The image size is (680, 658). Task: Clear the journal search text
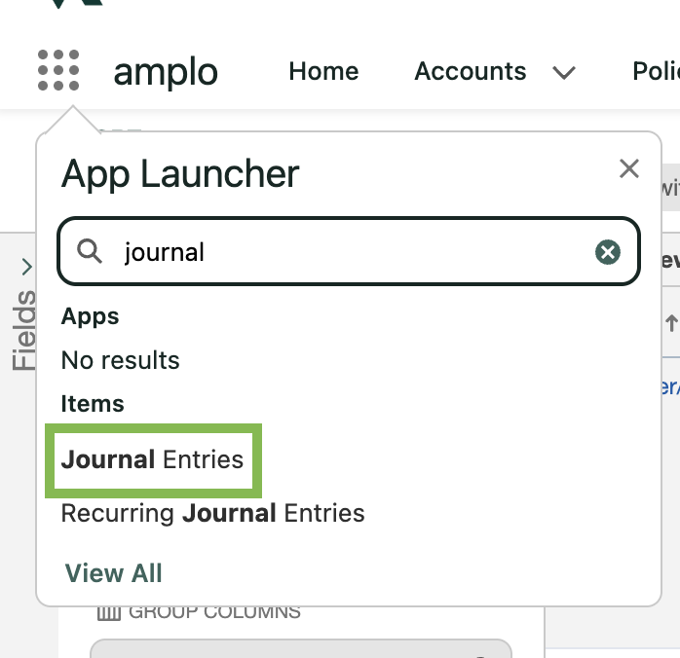608,252
